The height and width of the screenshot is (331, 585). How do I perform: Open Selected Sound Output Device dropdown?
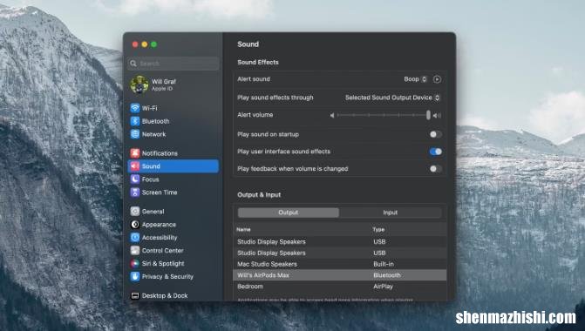pyautogui.click(x=392, y=98)
